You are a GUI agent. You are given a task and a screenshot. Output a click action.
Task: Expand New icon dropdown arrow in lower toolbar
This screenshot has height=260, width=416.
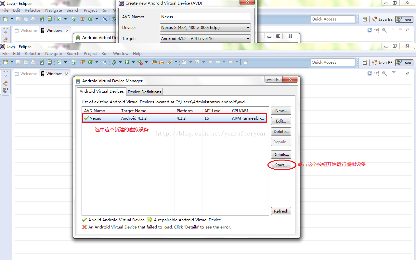coord(12,62)
